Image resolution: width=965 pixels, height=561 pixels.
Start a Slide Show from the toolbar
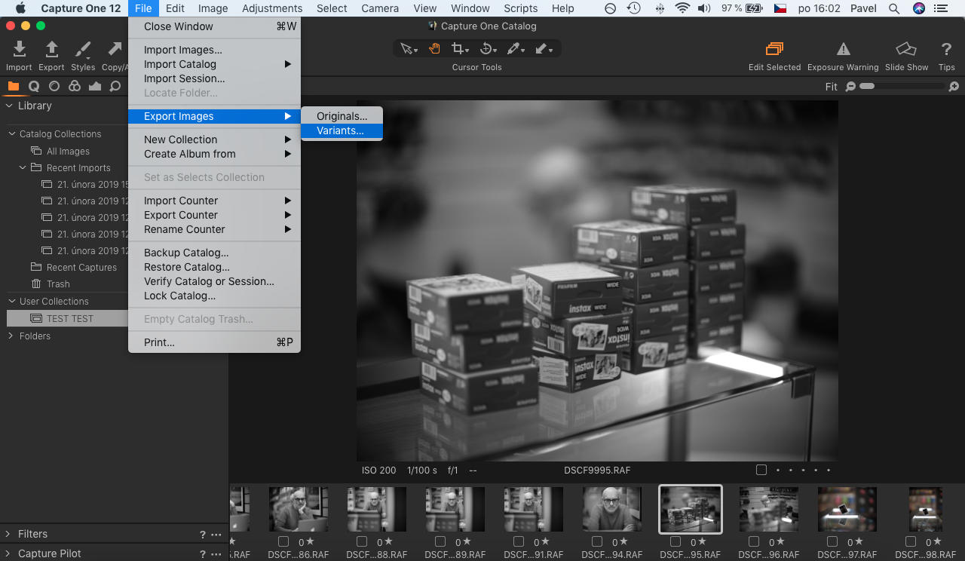pos(906,49)
